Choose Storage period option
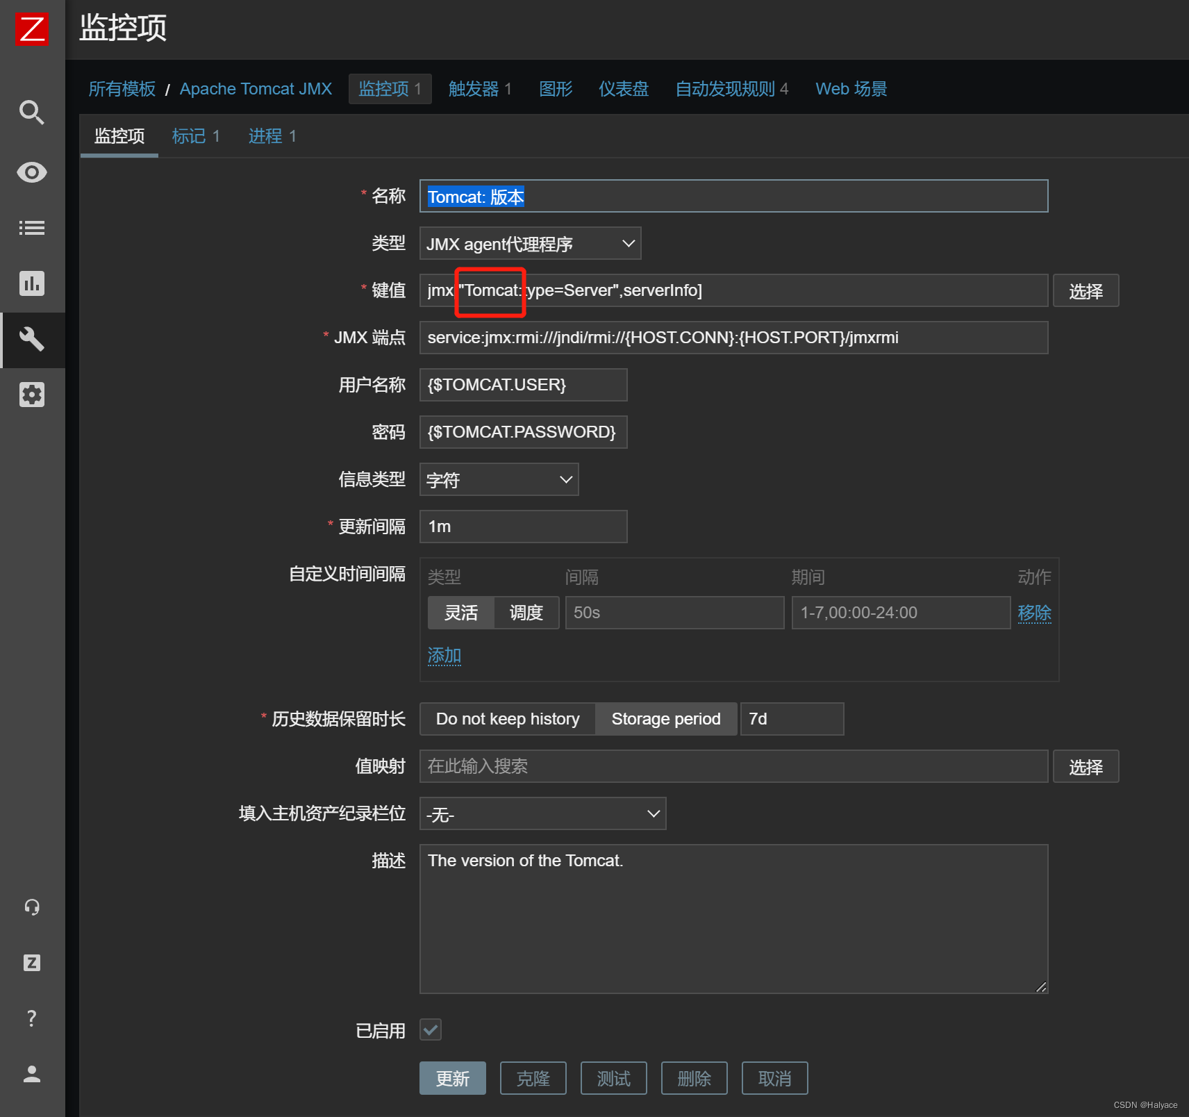 (x=666, y=719)
